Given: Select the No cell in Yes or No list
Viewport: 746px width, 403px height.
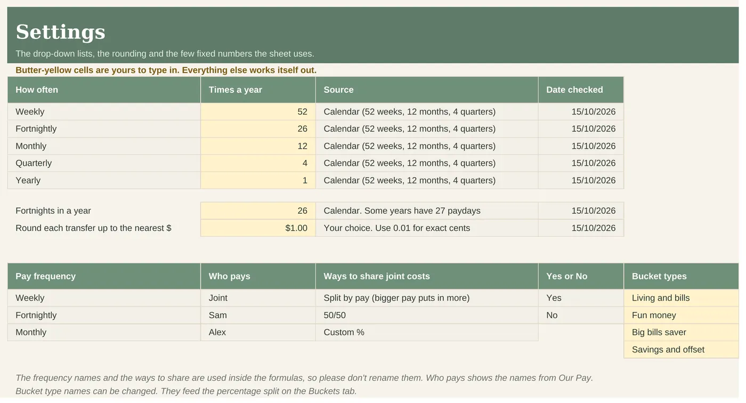Looking at the screenshot, I should (581, 315).
